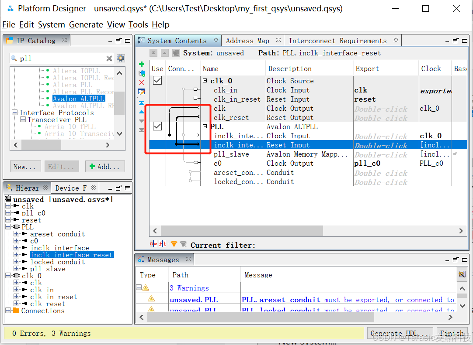Close the Device Family tab
The width and height of the screenshot is (473, 345).
[x=94, y=188]
